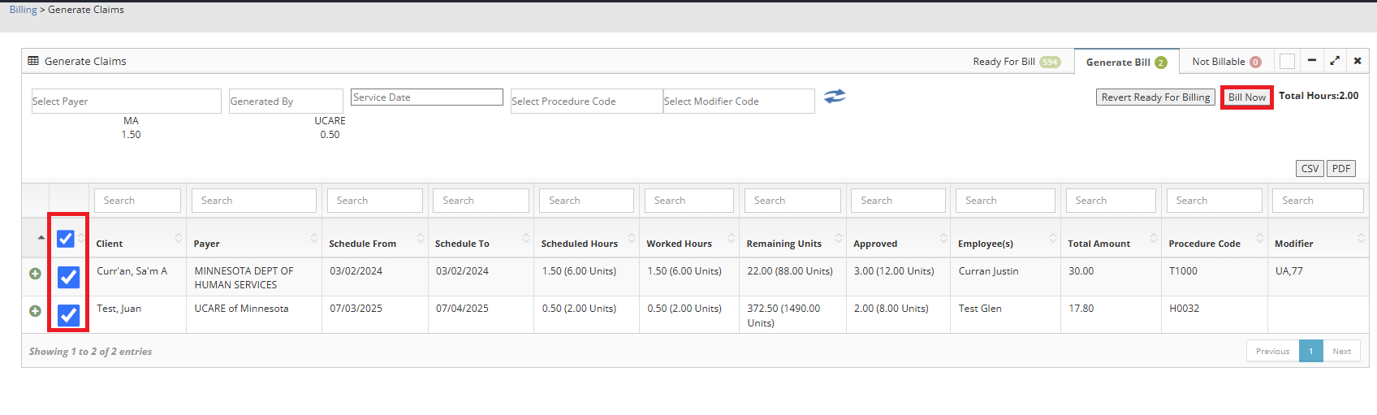Click Revert Ready For Billing button
The image size is (1377, 415).
click(x=1155, y=97)
